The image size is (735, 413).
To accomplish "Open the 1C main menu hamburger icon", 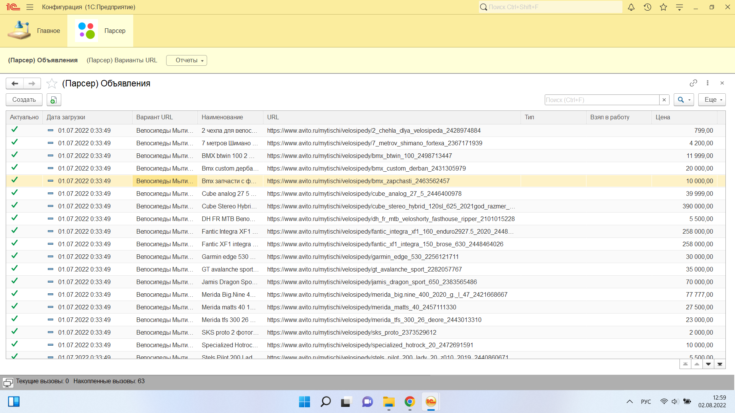I will (x=30, y=7).
